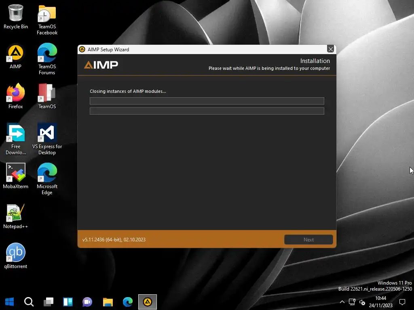Click the Next button in AIMP setup
Image resolution: width=414 pixels, height=310 pixels.
tap(308, 240)
